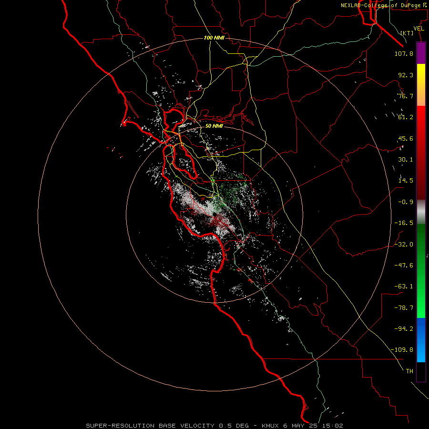
Task: Click the 100 NMI range ring label
Action: 214,38
